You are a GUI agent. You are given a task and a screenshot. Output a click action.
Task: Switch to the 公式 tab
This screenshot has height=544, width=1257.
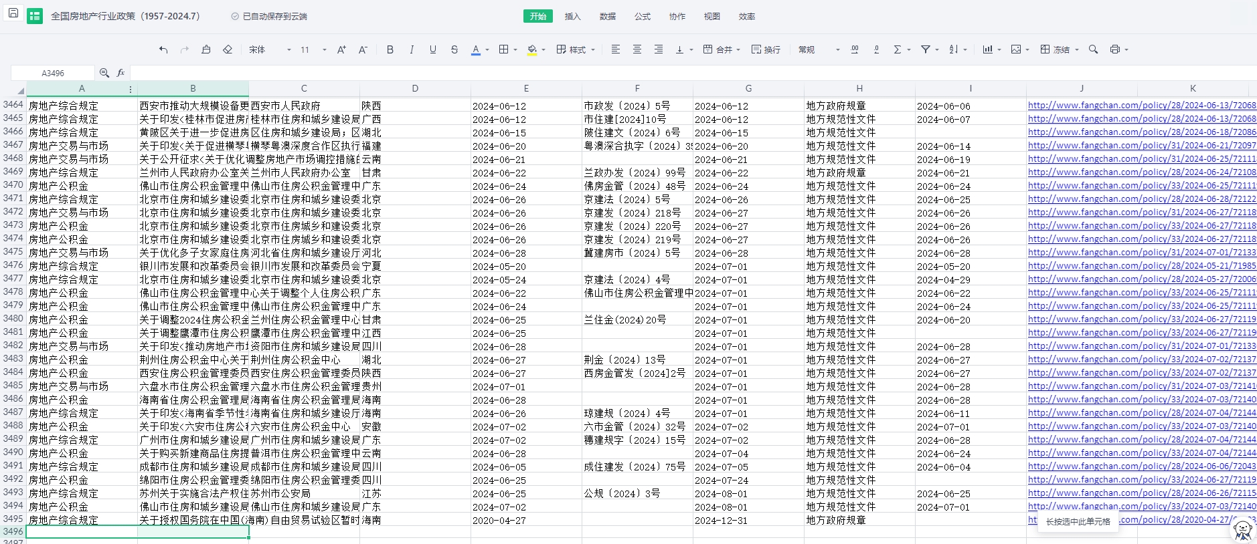(643, 16)
